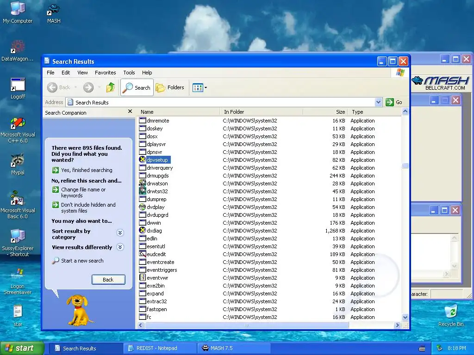The image size is (474, 355).
Task: Click the search companion dog Rover
Action: click(x=78, y=311)
